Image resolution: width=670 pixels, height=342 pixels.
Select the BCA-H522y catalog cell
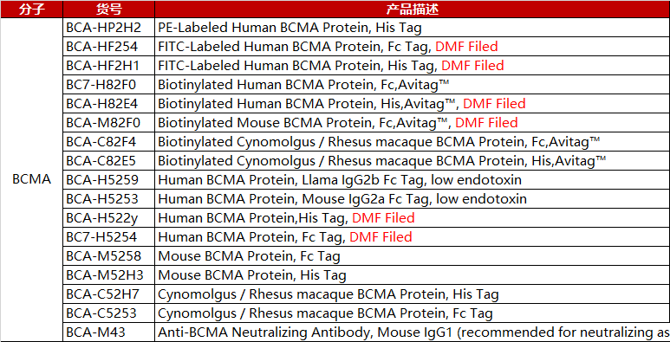(x=108, y=217)
